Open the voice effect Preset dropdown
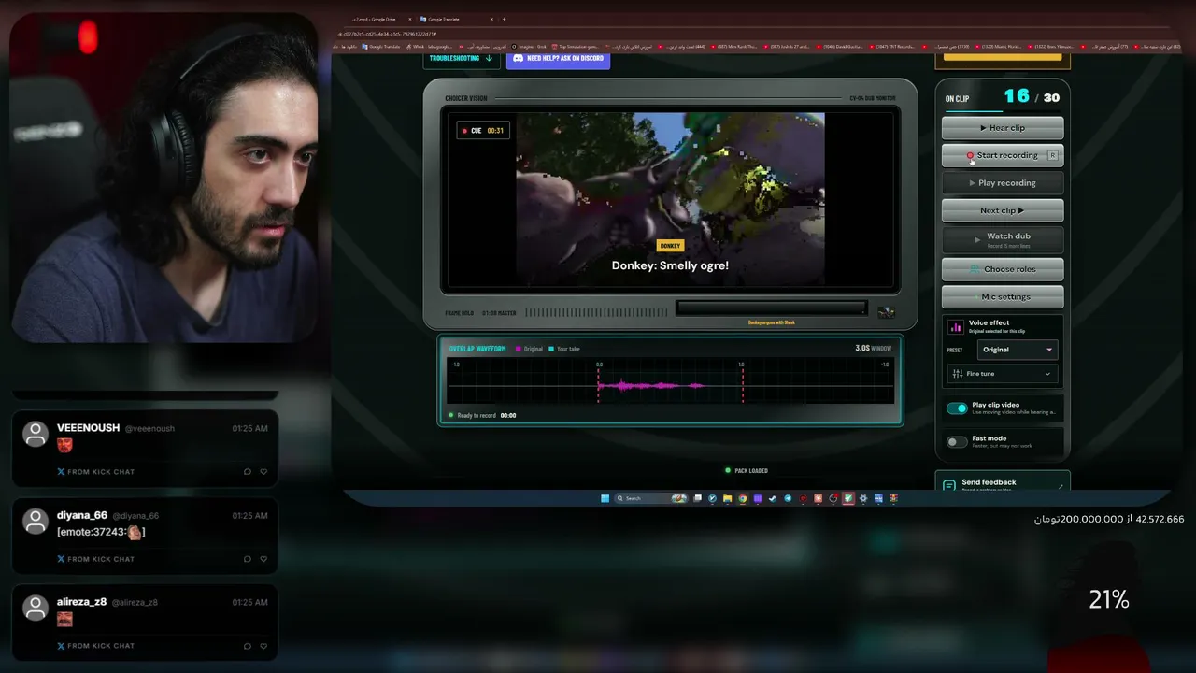 click(1017, 350)
